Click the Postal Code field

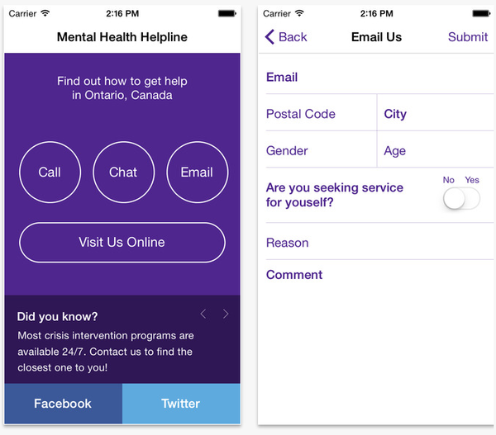(321, 113)
